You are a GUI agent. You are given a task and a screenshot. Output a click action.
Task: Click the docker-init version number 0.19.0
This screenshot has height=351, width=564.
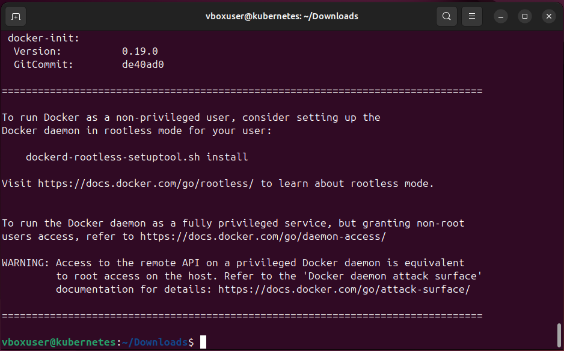(139, 51)
